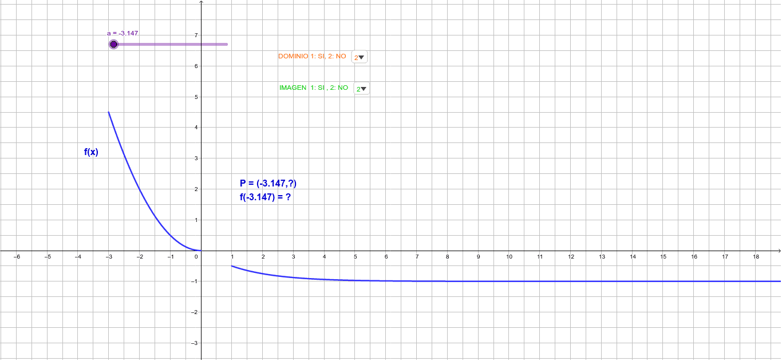782x361 pixels.
Task: Click y-axis tick label 7
Action: (196, 35)
